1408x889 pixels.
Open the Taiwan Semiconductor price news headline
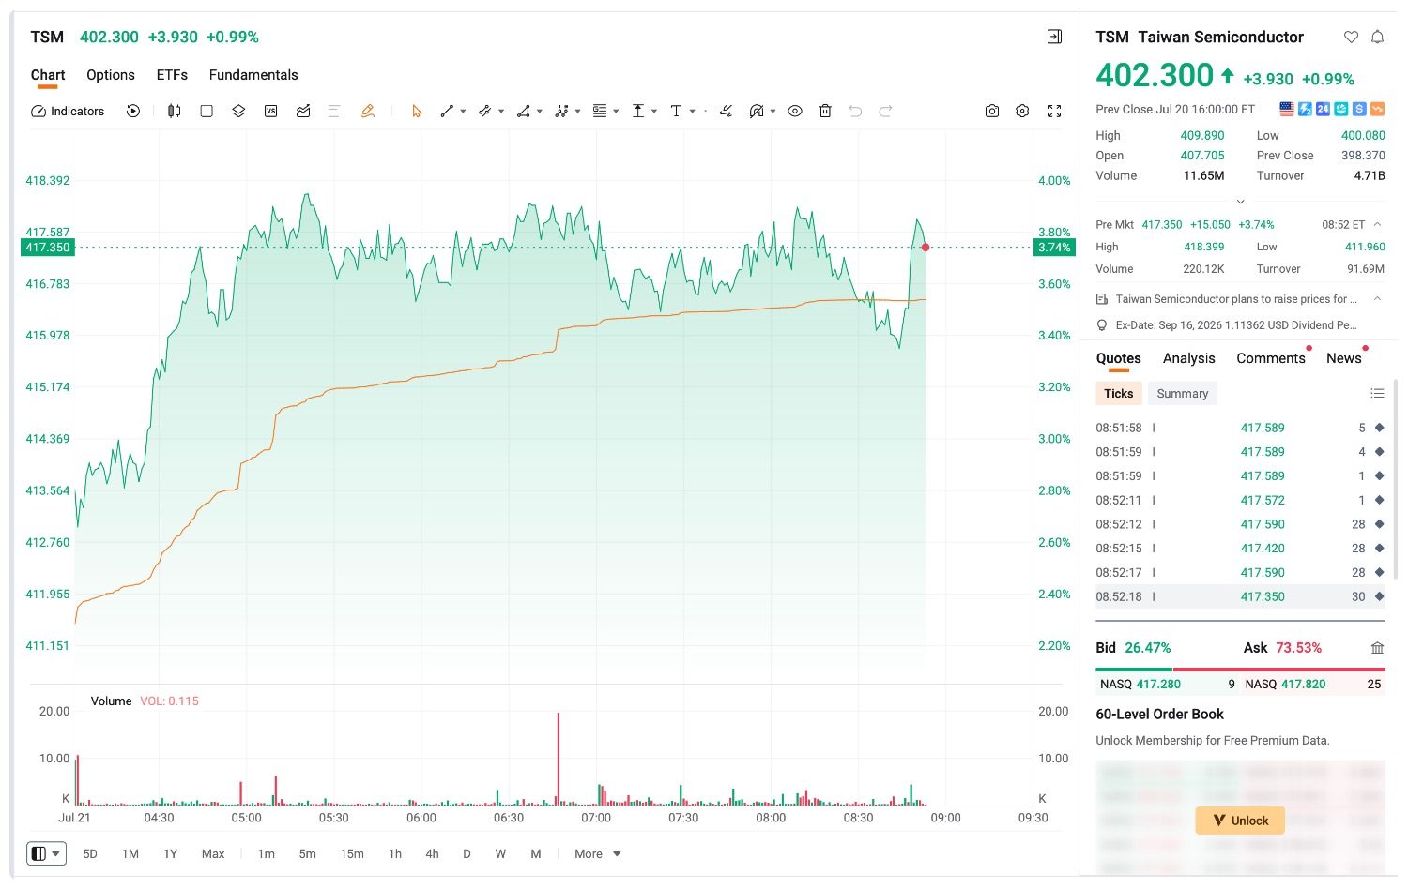point(1235,299)
